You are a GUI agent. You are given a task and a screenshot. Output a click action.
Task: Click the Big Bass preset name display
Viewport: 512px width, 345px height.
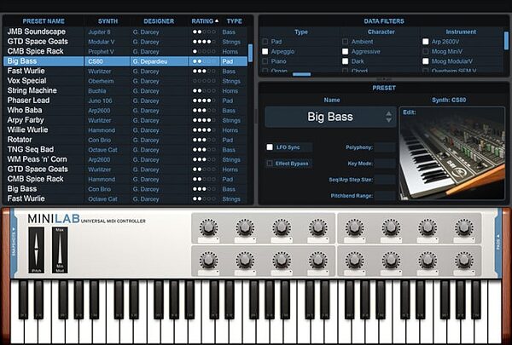(x=330, y=117)
